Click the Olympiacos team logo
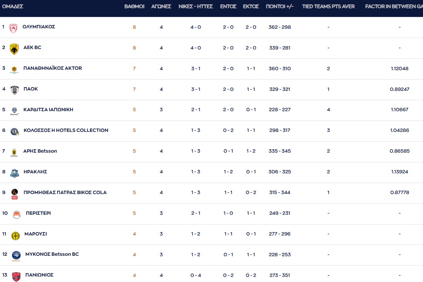 click(13, 28)
